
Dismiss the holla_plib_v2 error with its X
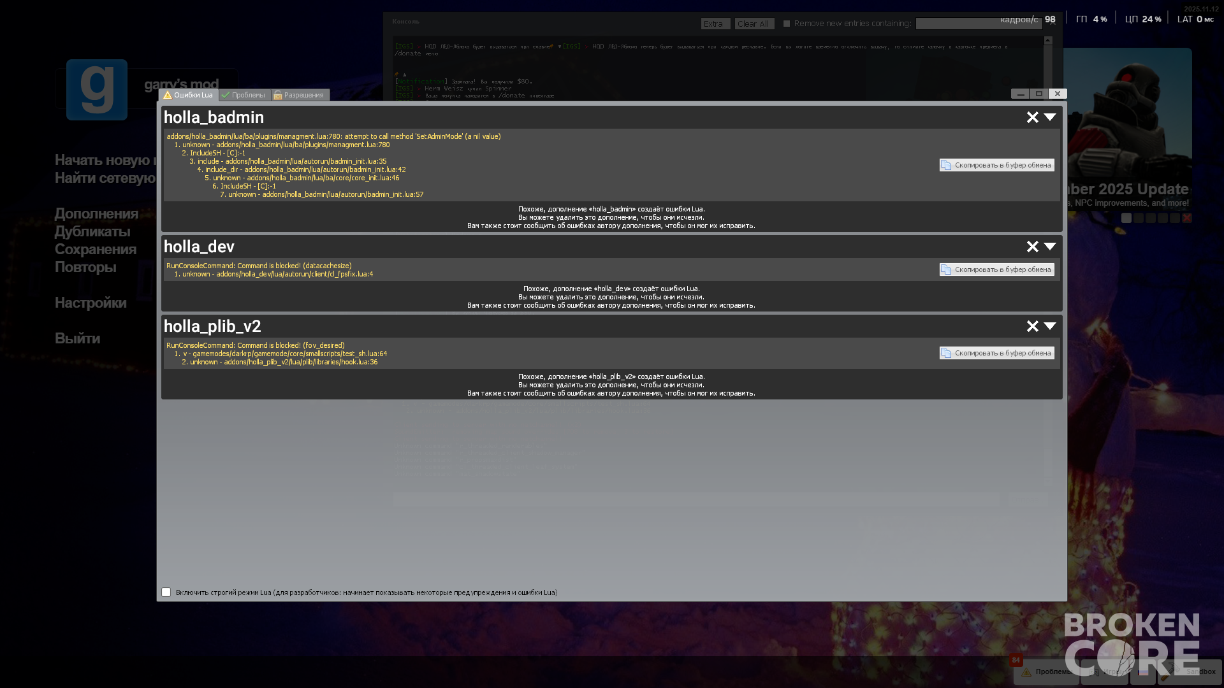(x=1033, y=326)
